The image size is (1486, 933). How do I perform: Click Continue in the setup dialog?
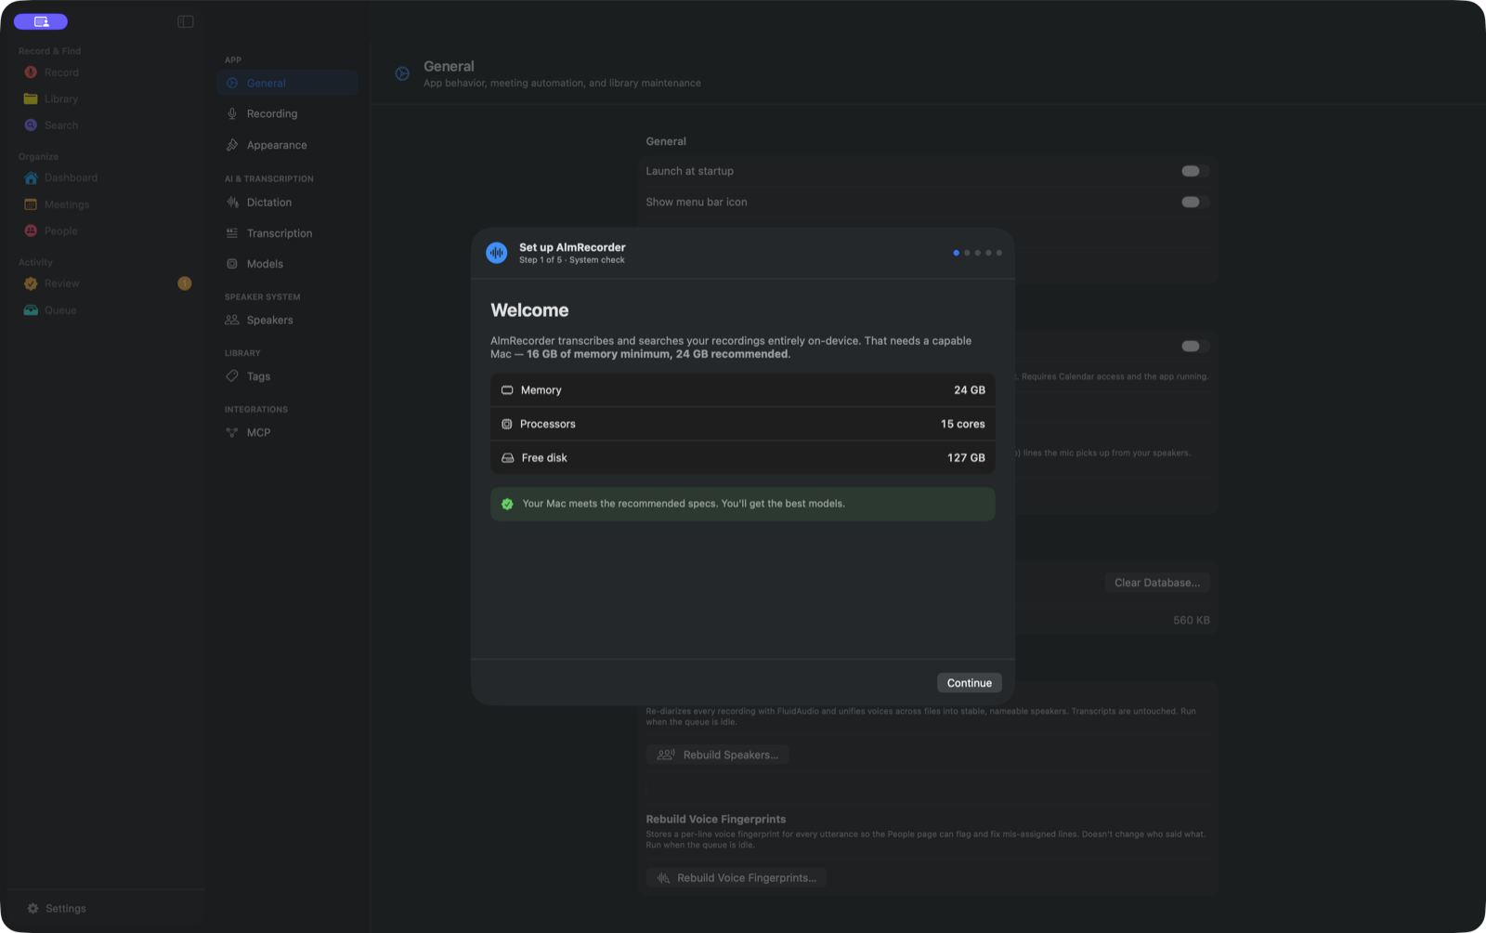[x=969, y=683]
